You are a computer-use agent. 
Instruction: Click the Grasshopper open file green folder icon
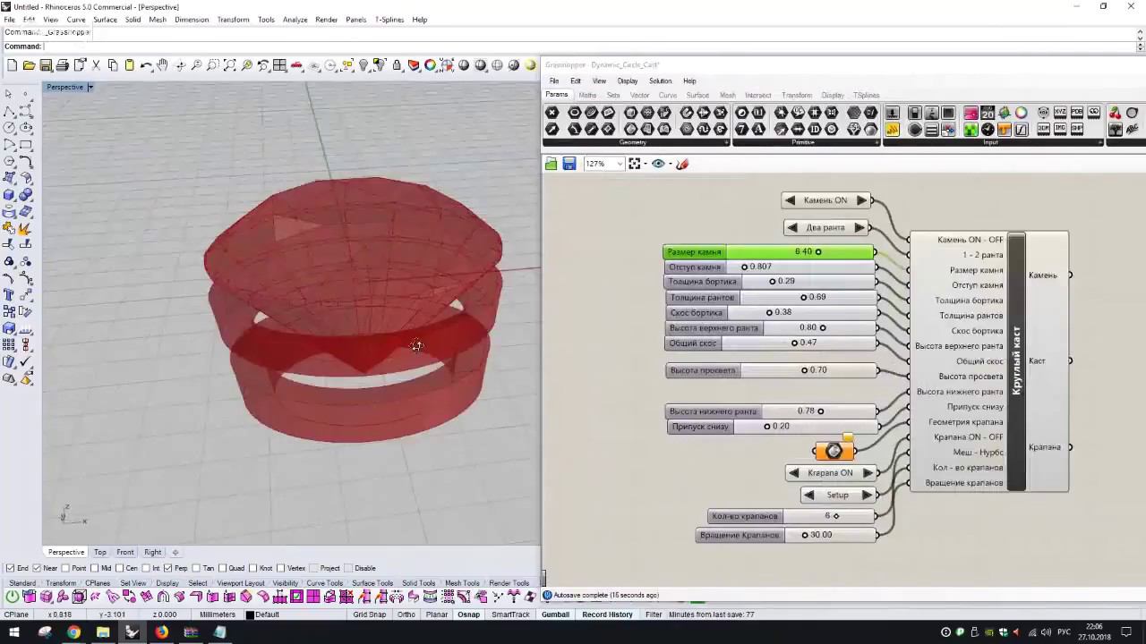coord(552,164)
